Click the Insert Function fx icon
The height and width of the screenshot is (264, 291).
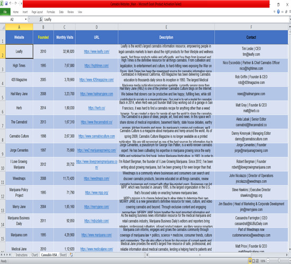[41, 19]
